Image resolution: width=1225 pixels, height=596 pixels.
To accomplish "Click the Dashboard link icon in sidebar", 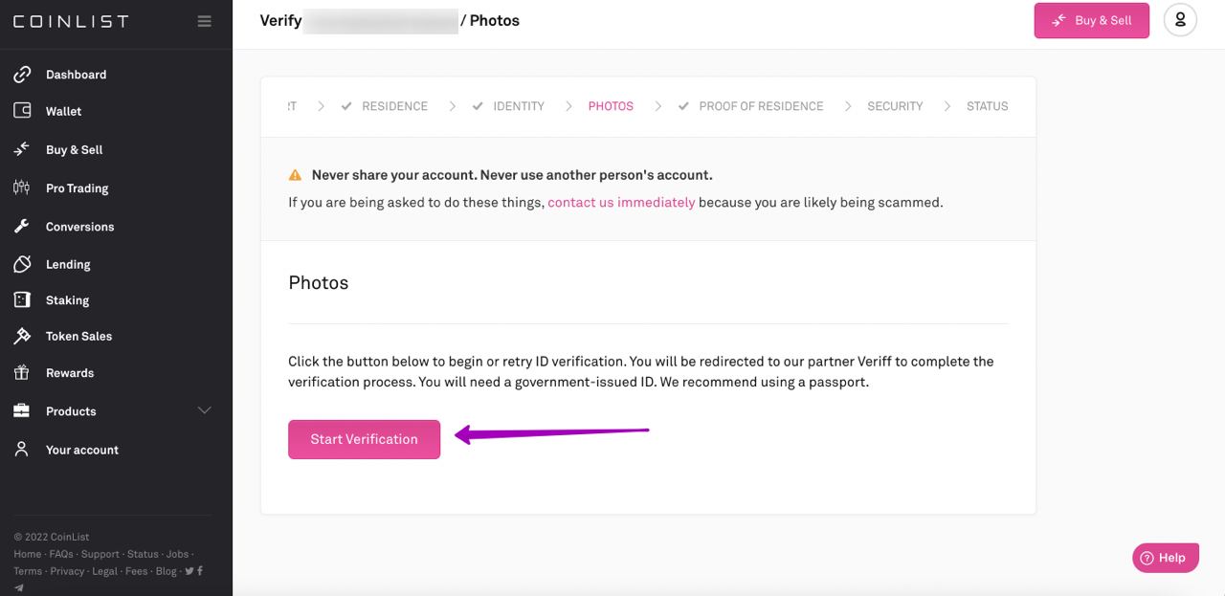I will click(21, 75).
